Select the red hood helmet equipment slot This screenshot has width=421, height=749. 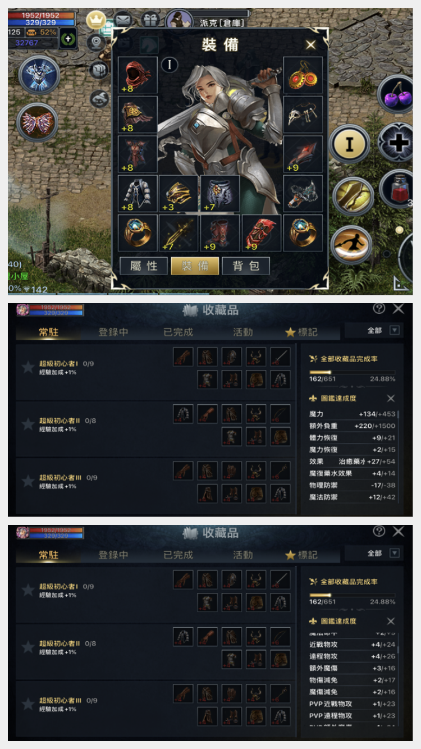tap(138, 75)
